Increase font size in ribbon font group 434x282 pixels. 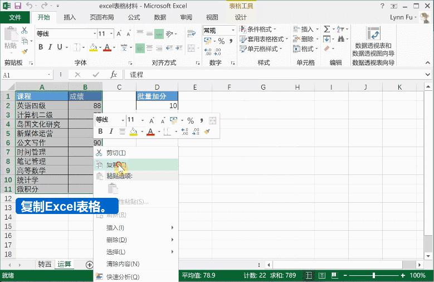click(x=119, y=34)
